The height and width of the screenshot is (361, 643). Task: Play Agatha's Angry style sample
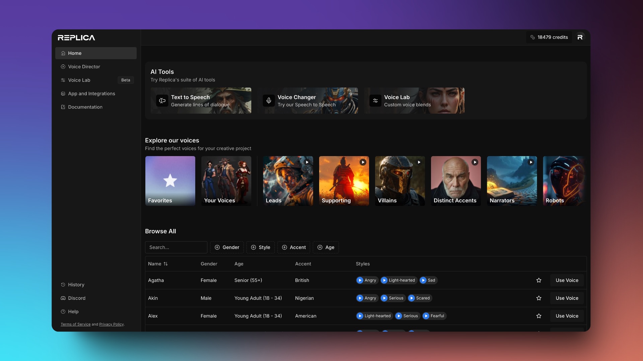click(x=367, y=280)
